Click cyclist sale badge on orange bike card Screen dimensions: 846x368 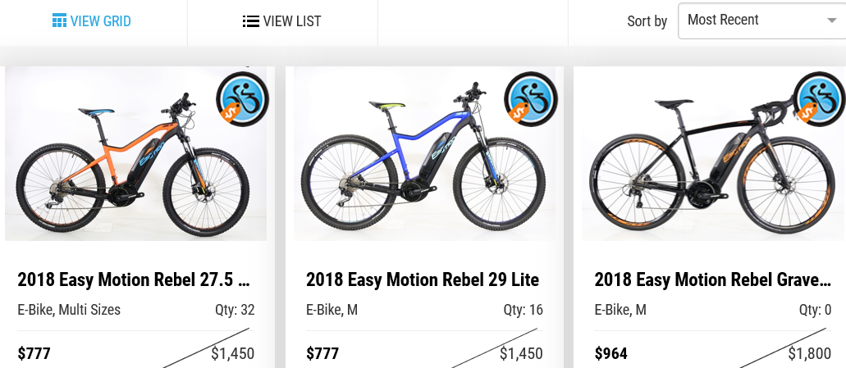pos(242,99)
